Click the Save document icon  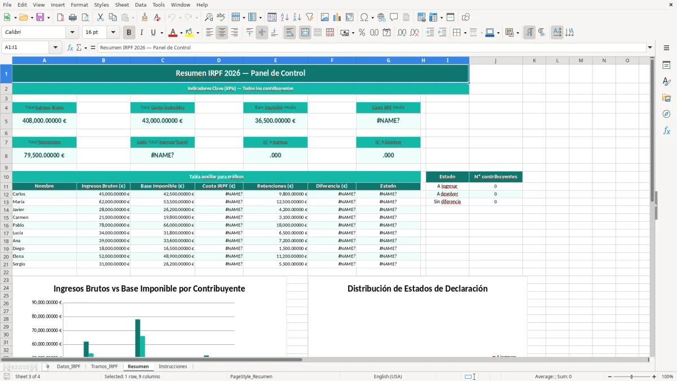[x=40, y=17]
